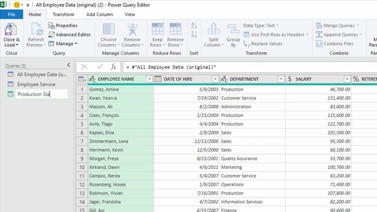The width and height of the screenshot is (377, 212).
Task: Click Append Queries
Action: point(339,35)
